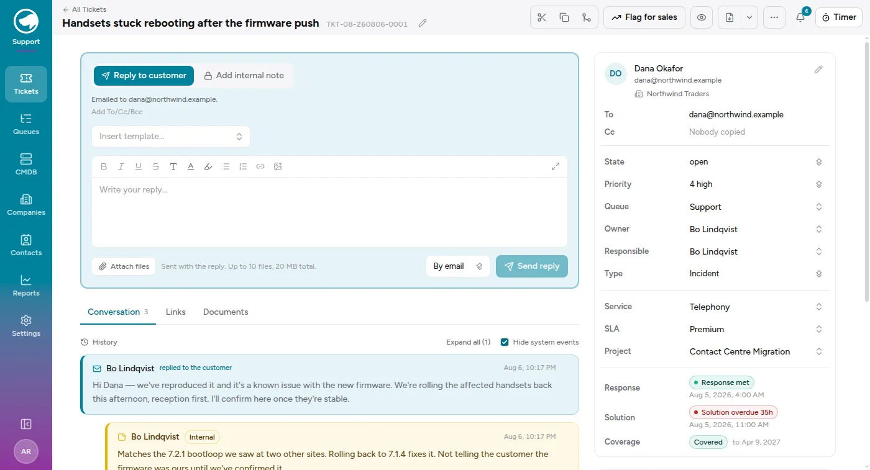Pick text color in reply editor
This screenshot has height=470, width=870.
[191, 166]
